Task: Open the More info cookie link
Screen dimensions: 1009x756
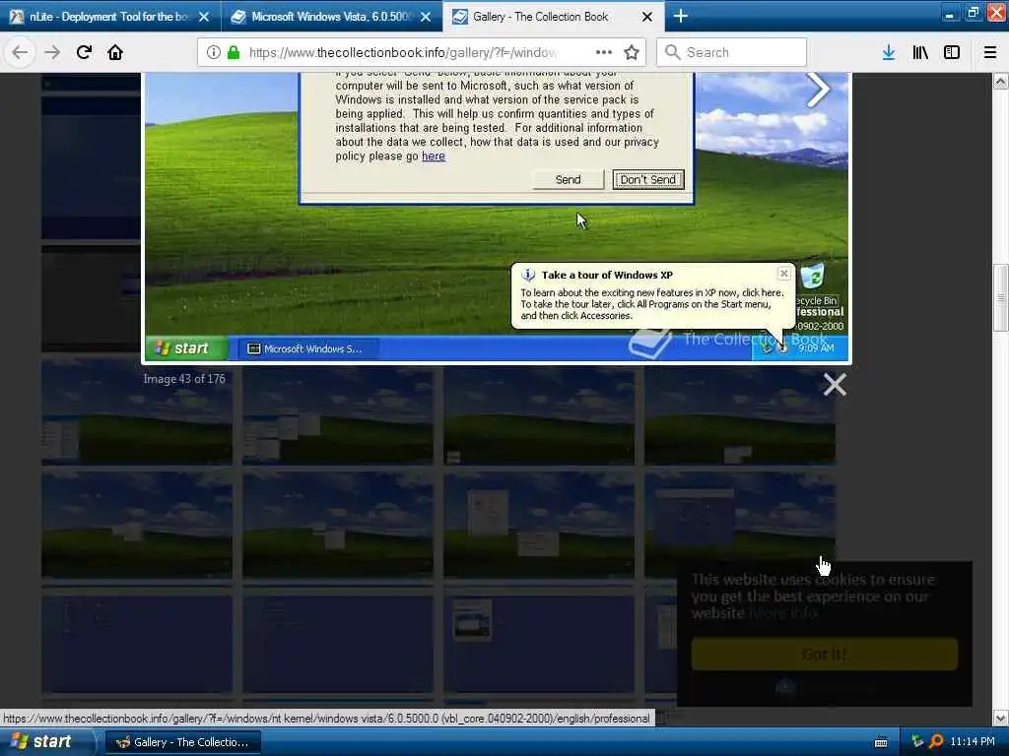Action: click(x=783, y=613)
